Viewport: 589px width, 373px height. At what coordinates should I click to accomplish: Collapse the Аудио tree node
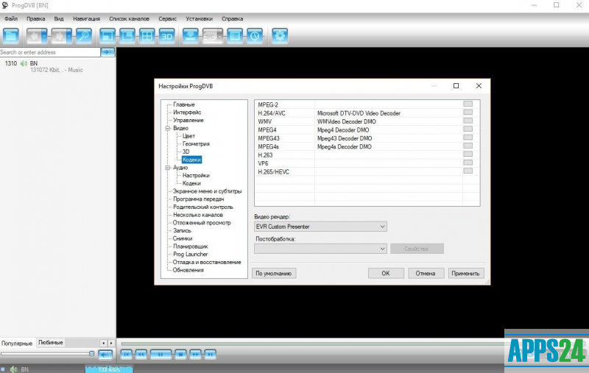point(166,168)
